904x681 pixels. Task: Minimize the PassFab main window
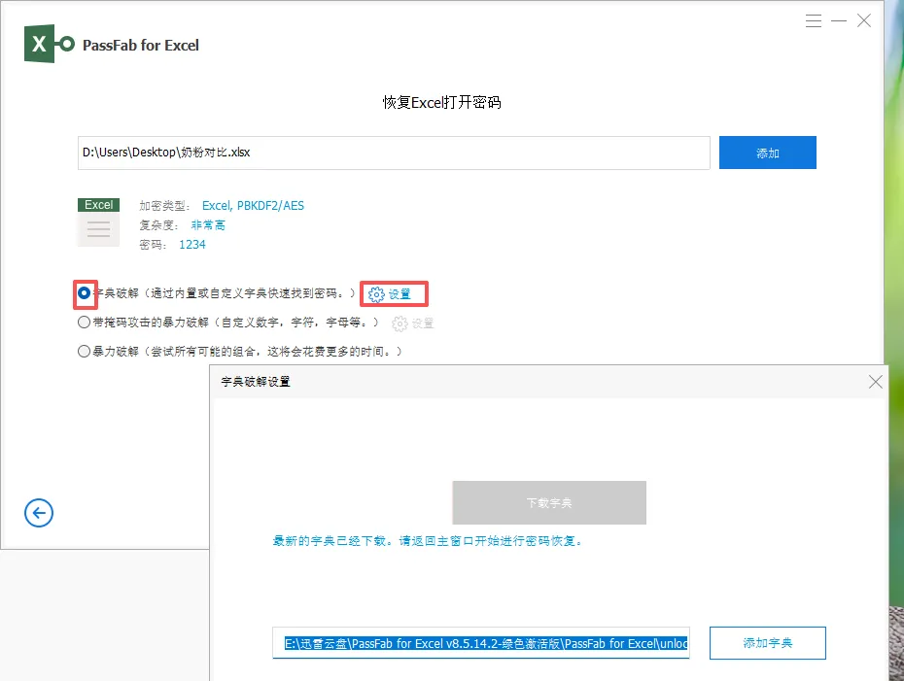click(x=839, y=21)
